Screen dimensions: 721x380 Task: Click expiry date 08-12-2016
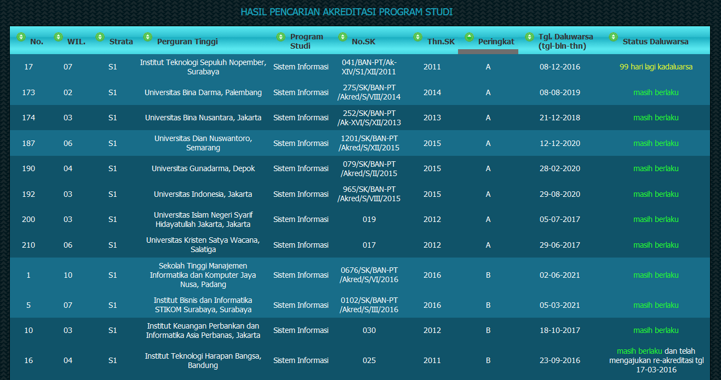(559, 67)
